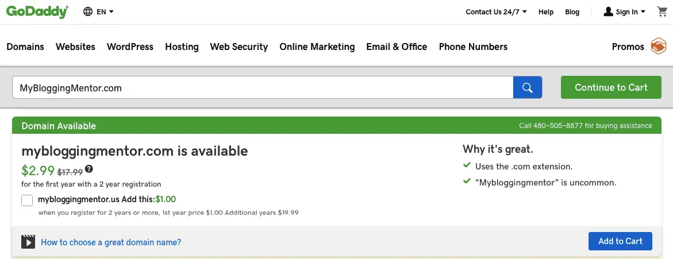
Task: Click the Promos handshake icon
Action: coord(659,47)
